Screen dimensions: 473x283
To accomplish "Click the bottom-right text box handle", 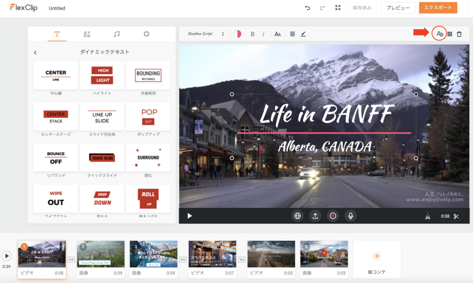I will 416,158.
